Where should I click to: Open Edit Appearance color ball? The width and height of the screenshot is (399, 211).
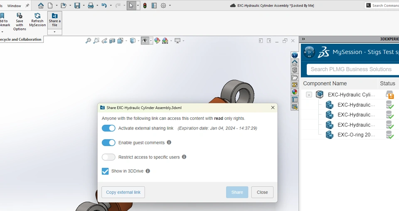tap(157, 41)
